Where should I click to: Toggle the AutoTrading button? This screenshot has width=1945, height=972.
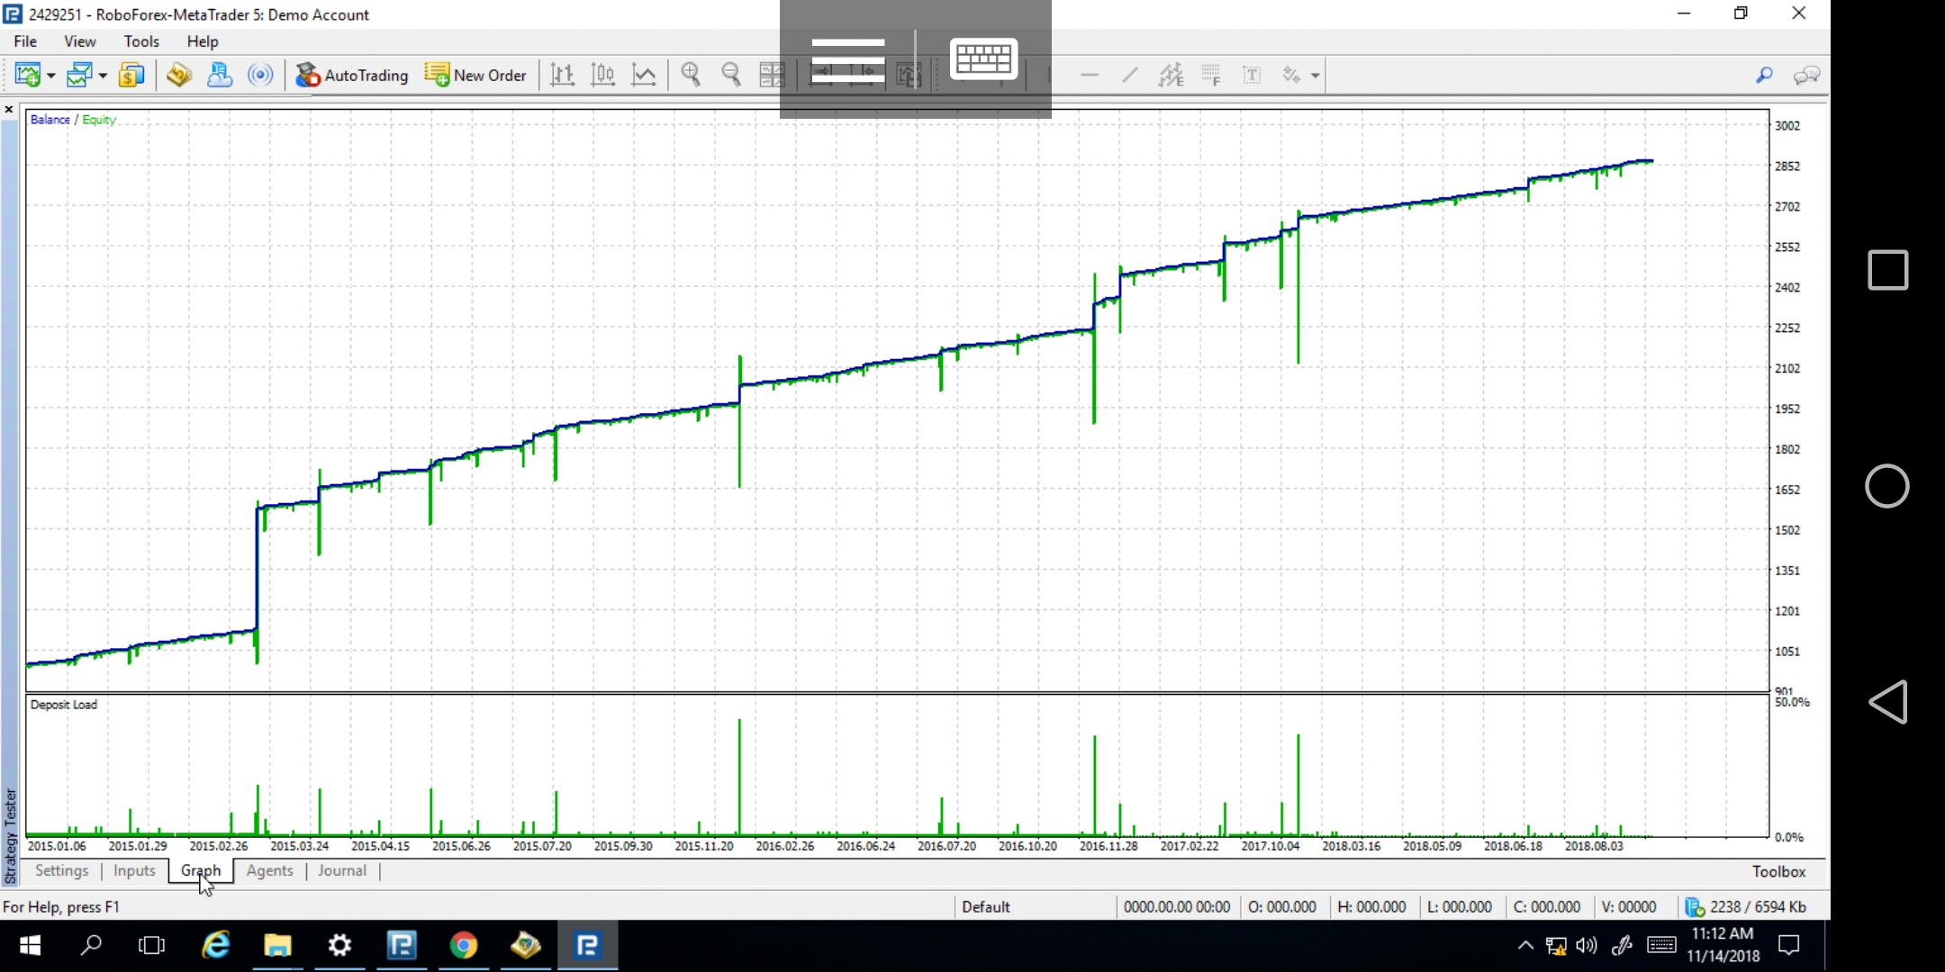pyautogui.click(x=352, y=75)
